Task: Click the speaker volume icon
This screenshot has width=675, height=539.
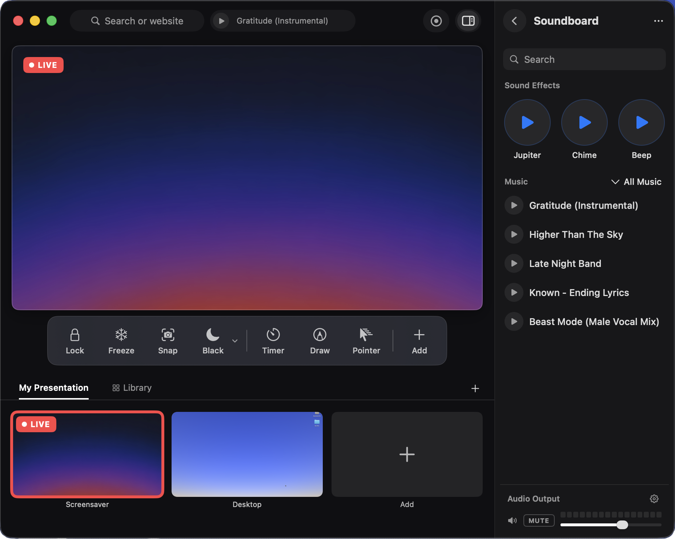Action: 513,520
